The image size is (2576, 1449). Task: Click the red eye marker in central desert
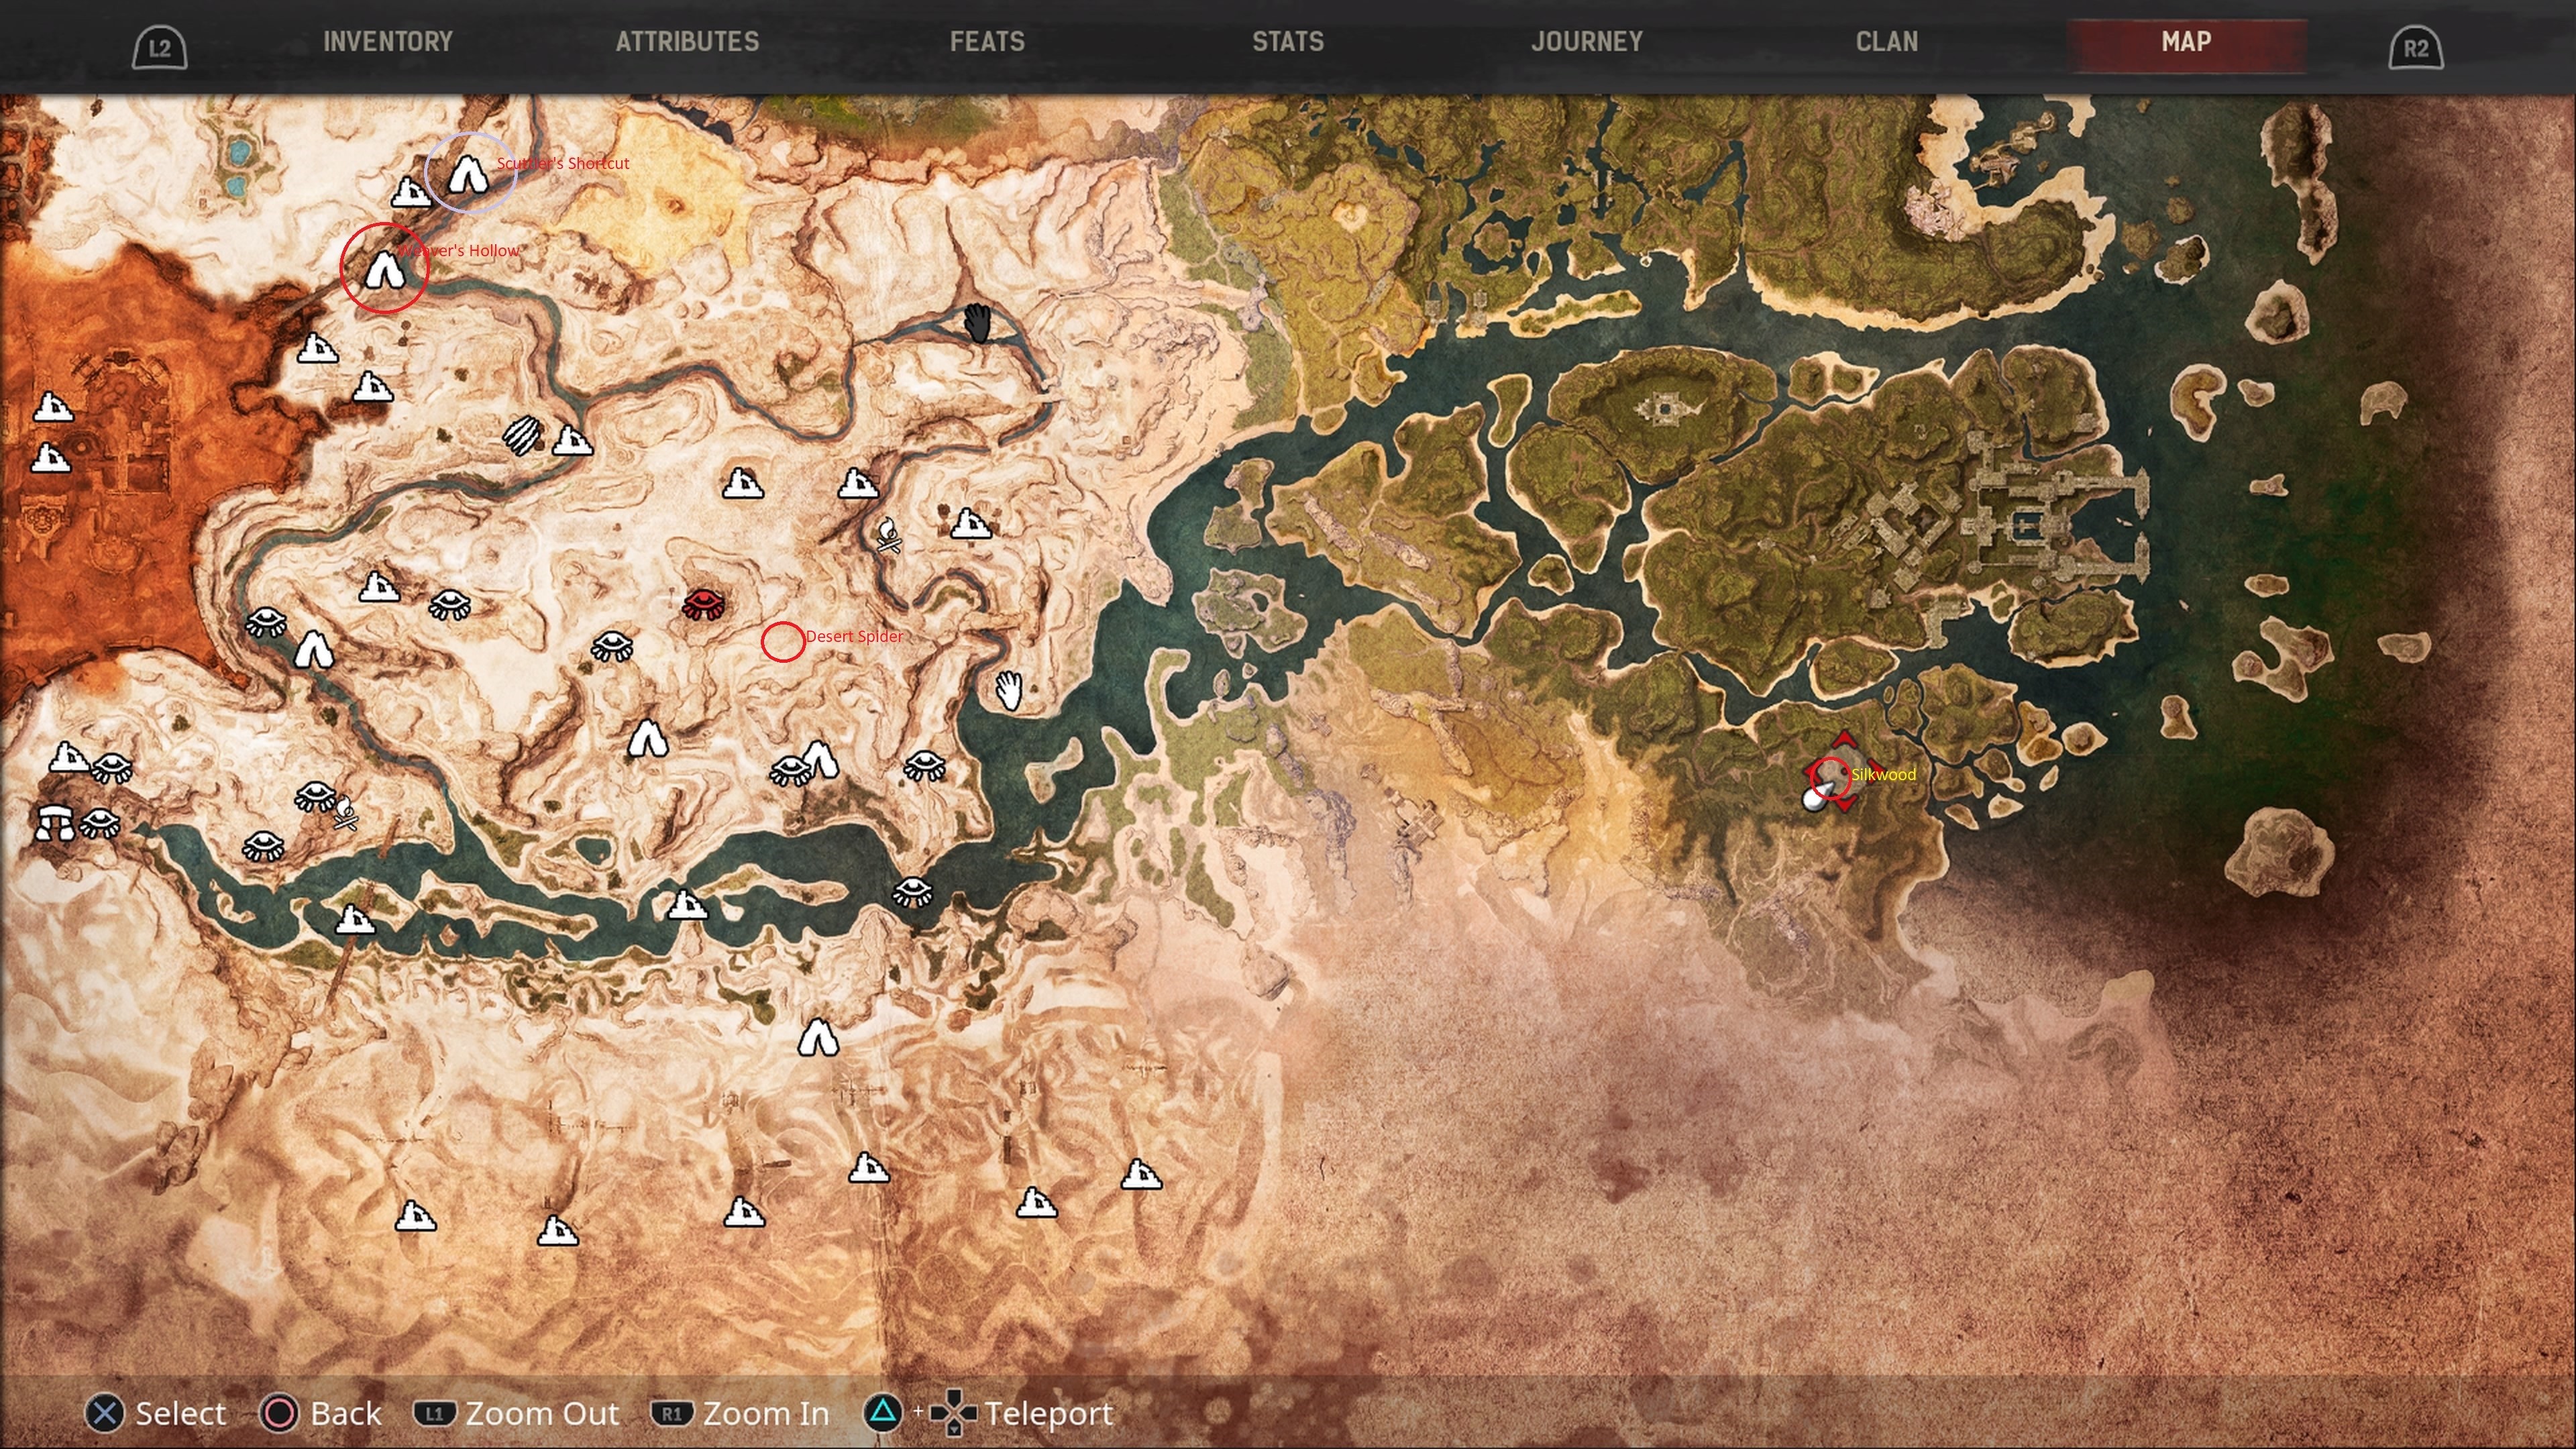(704, 604)
